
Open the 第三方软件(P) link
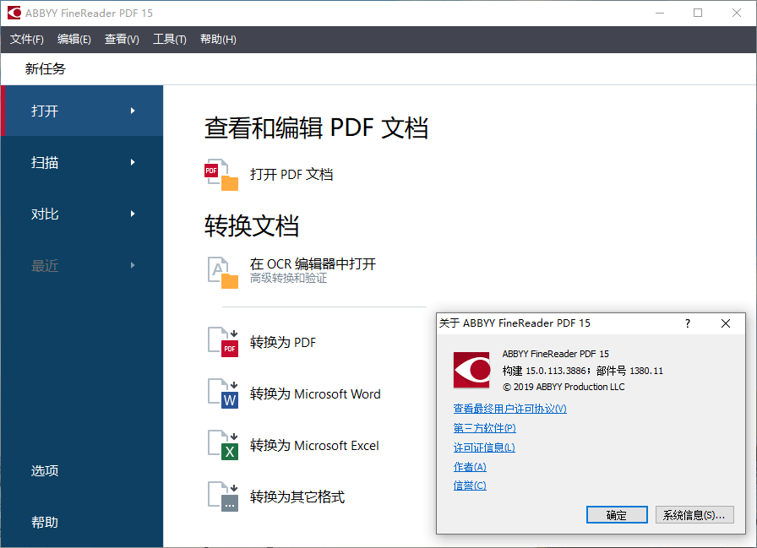[484, 428]
